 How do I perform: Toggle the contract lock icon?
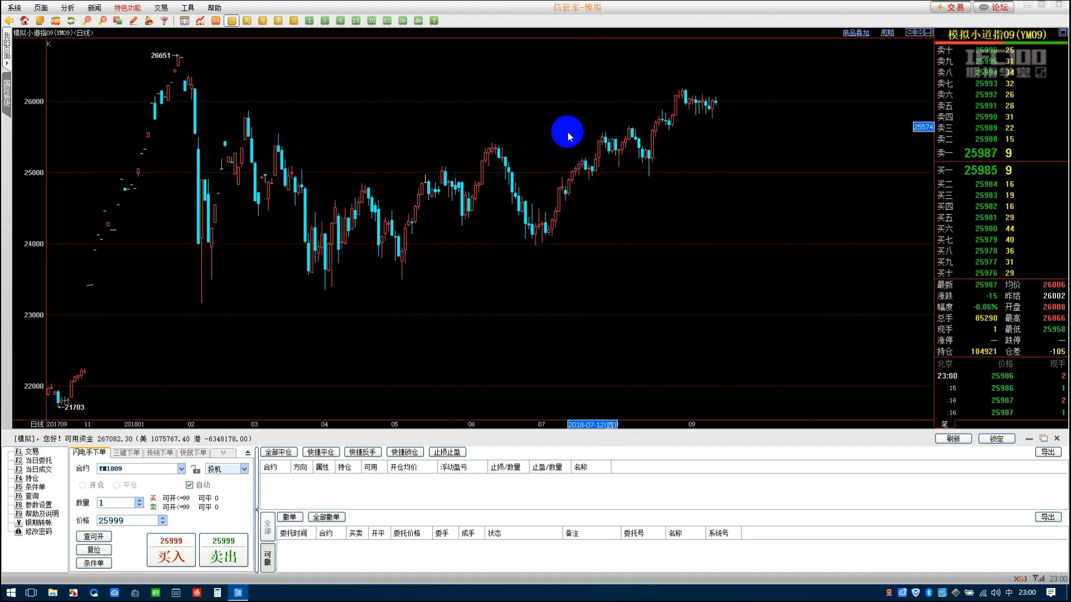195,469
